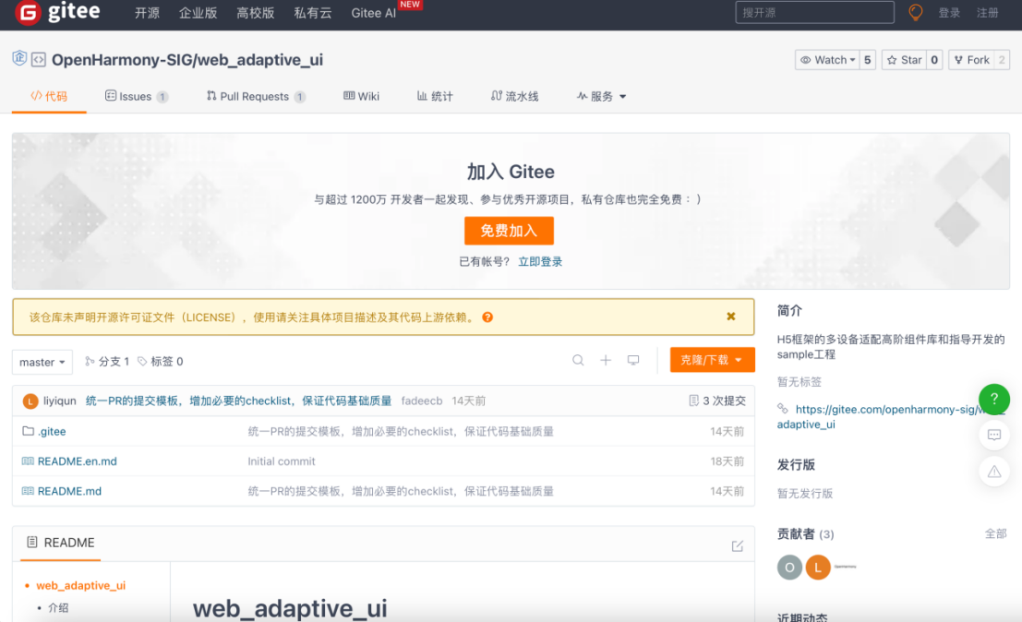Select the README tab heading
The width and height of the screenshot is (1022, 622).
[x=61, y=543]
